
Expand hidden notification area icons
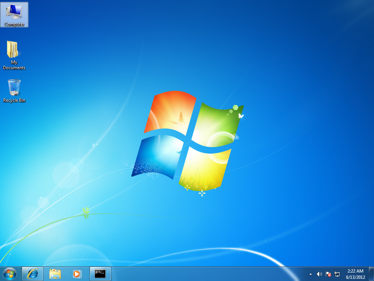[x=310, y=274]
